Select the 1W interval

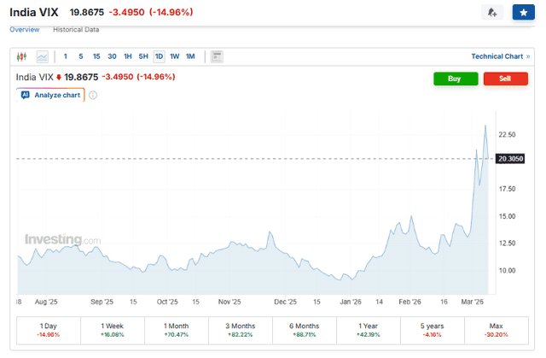coord(174,56)
